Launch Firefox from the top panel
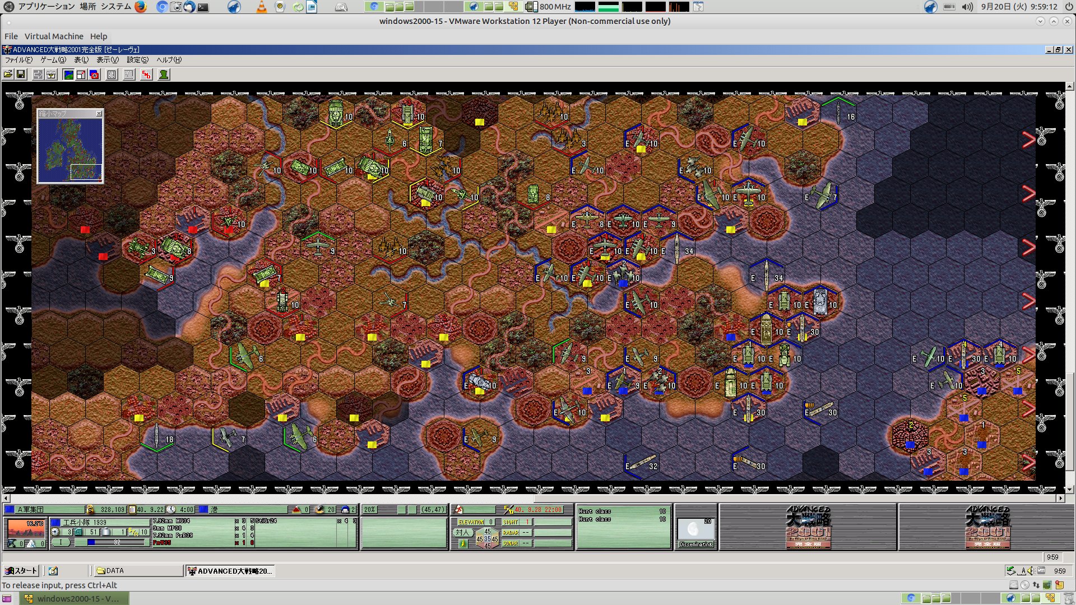This screenshot has height=605, width=1076. point(141,7)
